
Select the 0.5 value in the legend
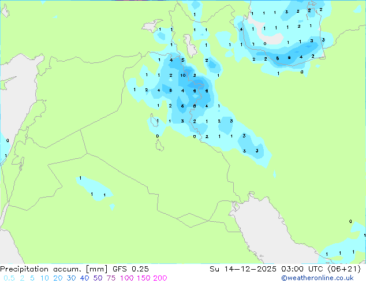point(9,278)
